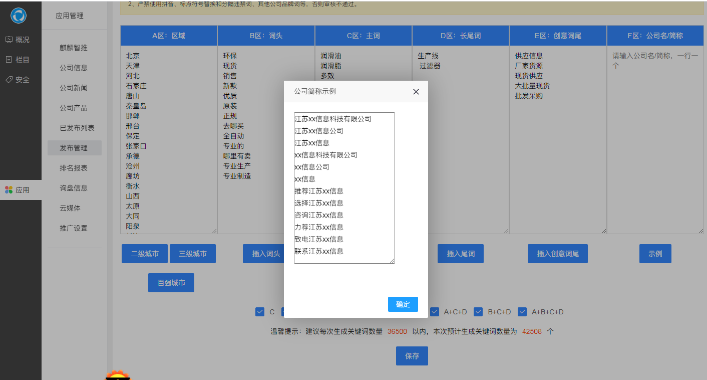
Task: Click the 示例 button under F区
Action: pyautogui.click(x=655, y=254)
